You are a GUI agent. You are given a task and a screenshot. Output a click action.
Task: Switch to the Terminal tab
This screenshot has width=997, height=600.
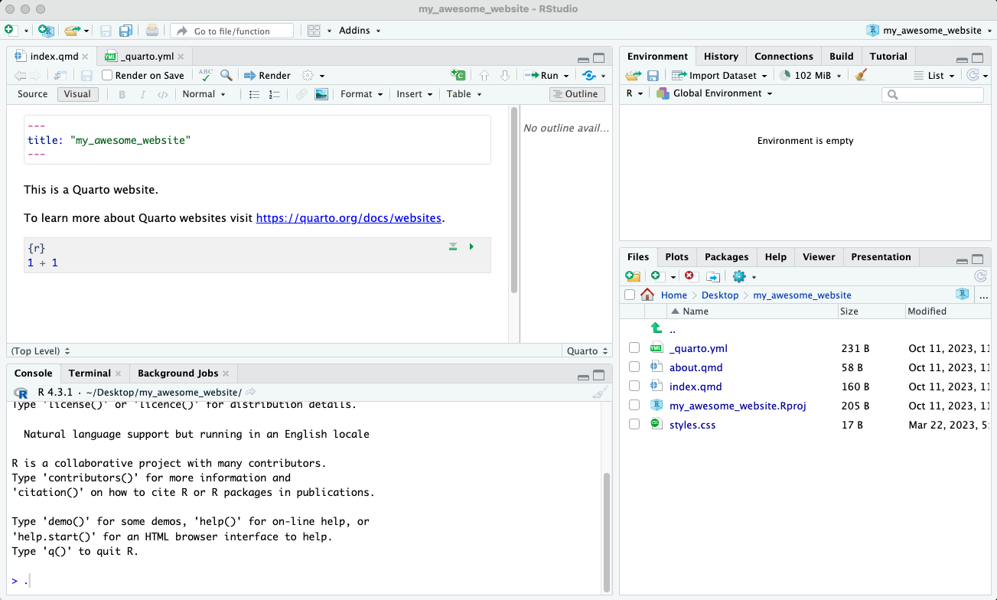pyautogui.click(x=90, y=373)
